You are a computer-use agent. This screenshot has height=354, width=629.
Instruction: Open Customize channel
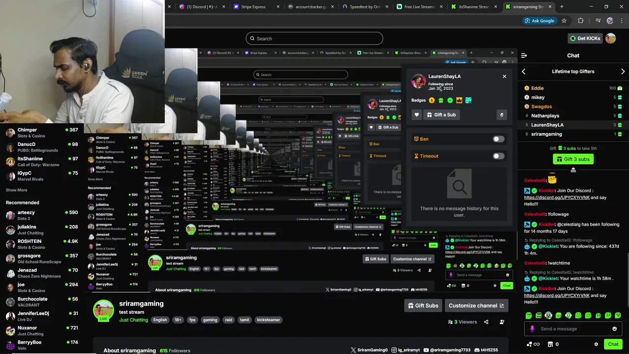click(x=476, y=305)
